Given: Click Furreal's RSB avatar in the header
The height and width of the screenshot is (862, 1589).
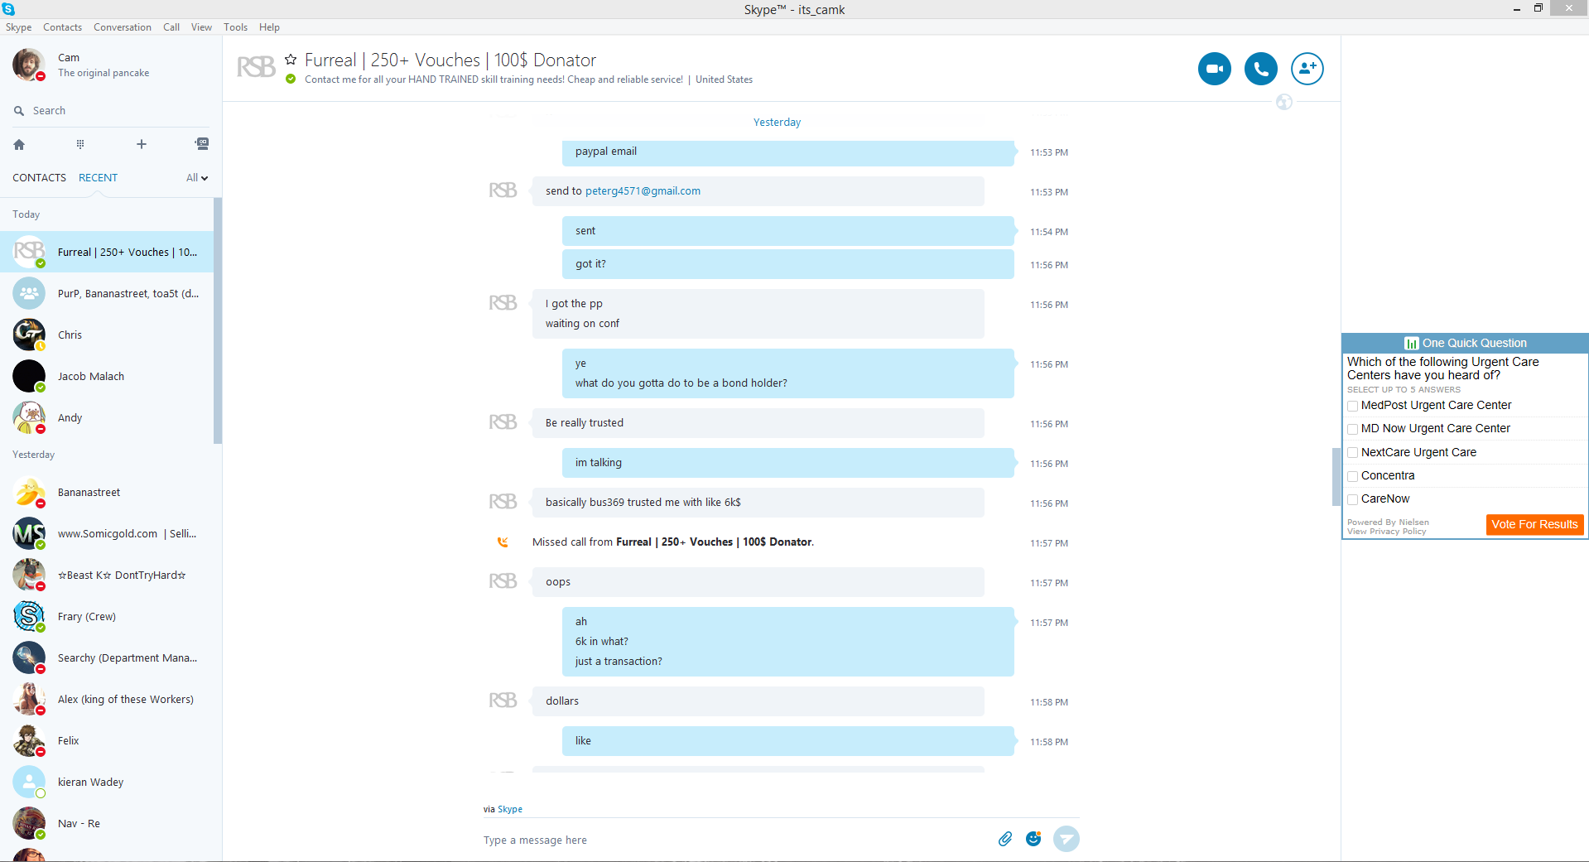Looking at the screenshot, I should 256,67.
